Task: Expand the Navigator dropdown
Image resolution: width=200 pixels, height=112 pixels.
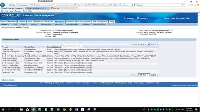Action: [x=134, y=18]
